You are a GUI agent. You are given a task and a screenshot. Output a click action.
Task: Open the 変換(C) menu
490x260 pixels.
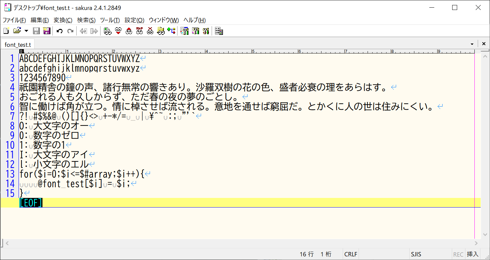pos(63,20)
